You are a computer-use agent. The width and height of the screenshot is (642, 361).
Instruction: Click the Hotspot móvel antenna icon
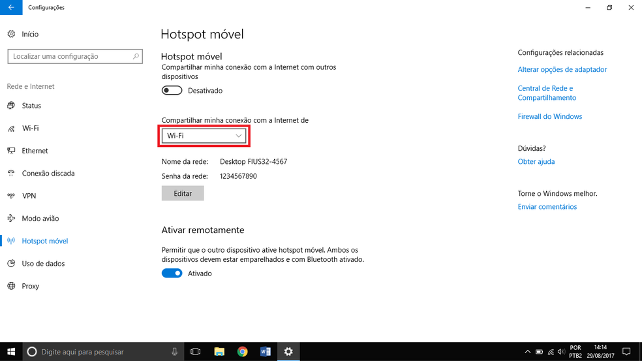click(11, 241)
